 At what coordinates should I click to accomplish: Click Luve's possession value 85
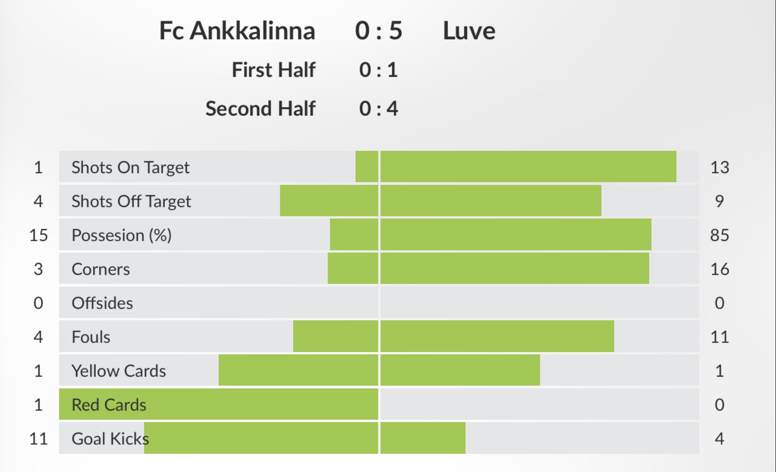click(719, 235)
